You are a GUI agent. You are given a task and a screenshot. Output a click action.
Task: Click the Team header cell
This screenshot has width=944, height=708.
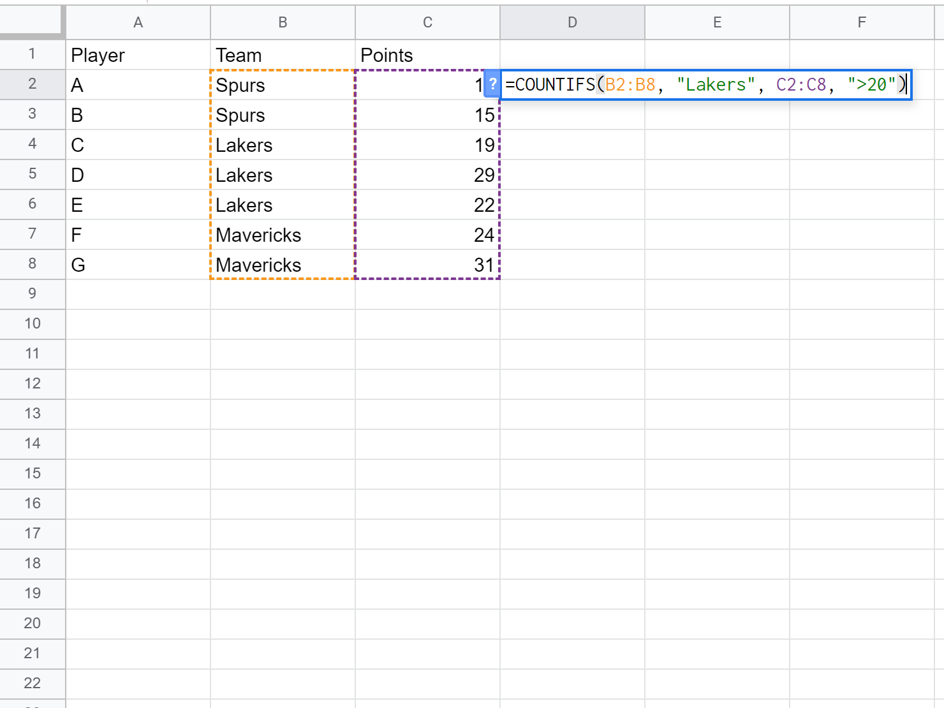click(283, 54)
